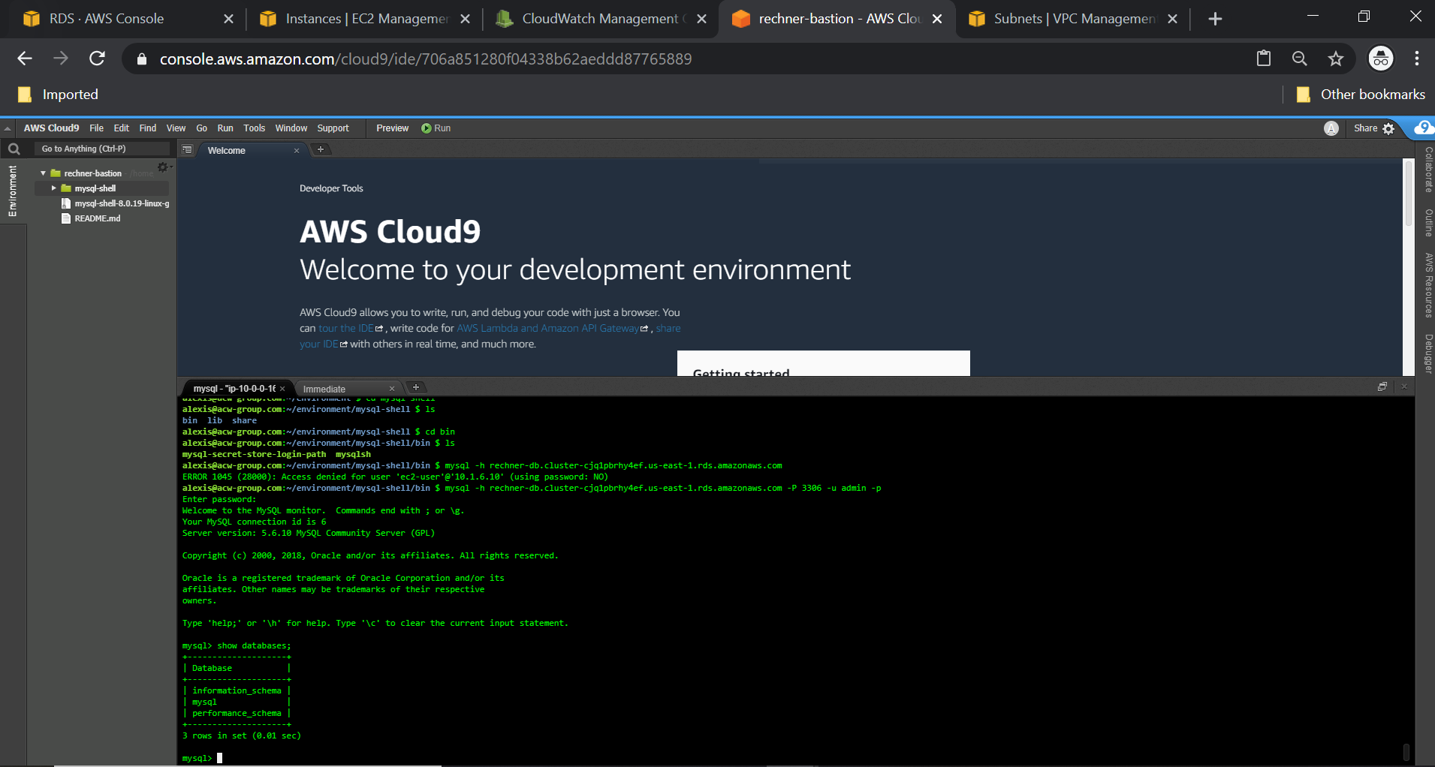Open the Go menu
Image resolution: width=1435 pixels, height=767 pixels.
(201, 128)
